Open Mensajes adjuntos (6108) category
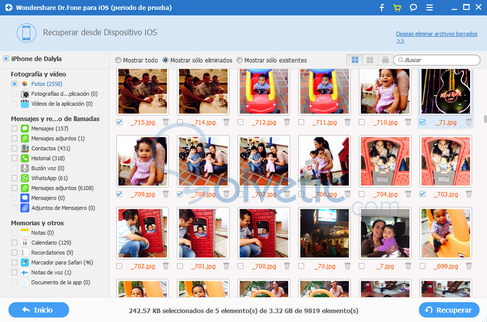This screenshot has height=322, width=487. point(62,188)
